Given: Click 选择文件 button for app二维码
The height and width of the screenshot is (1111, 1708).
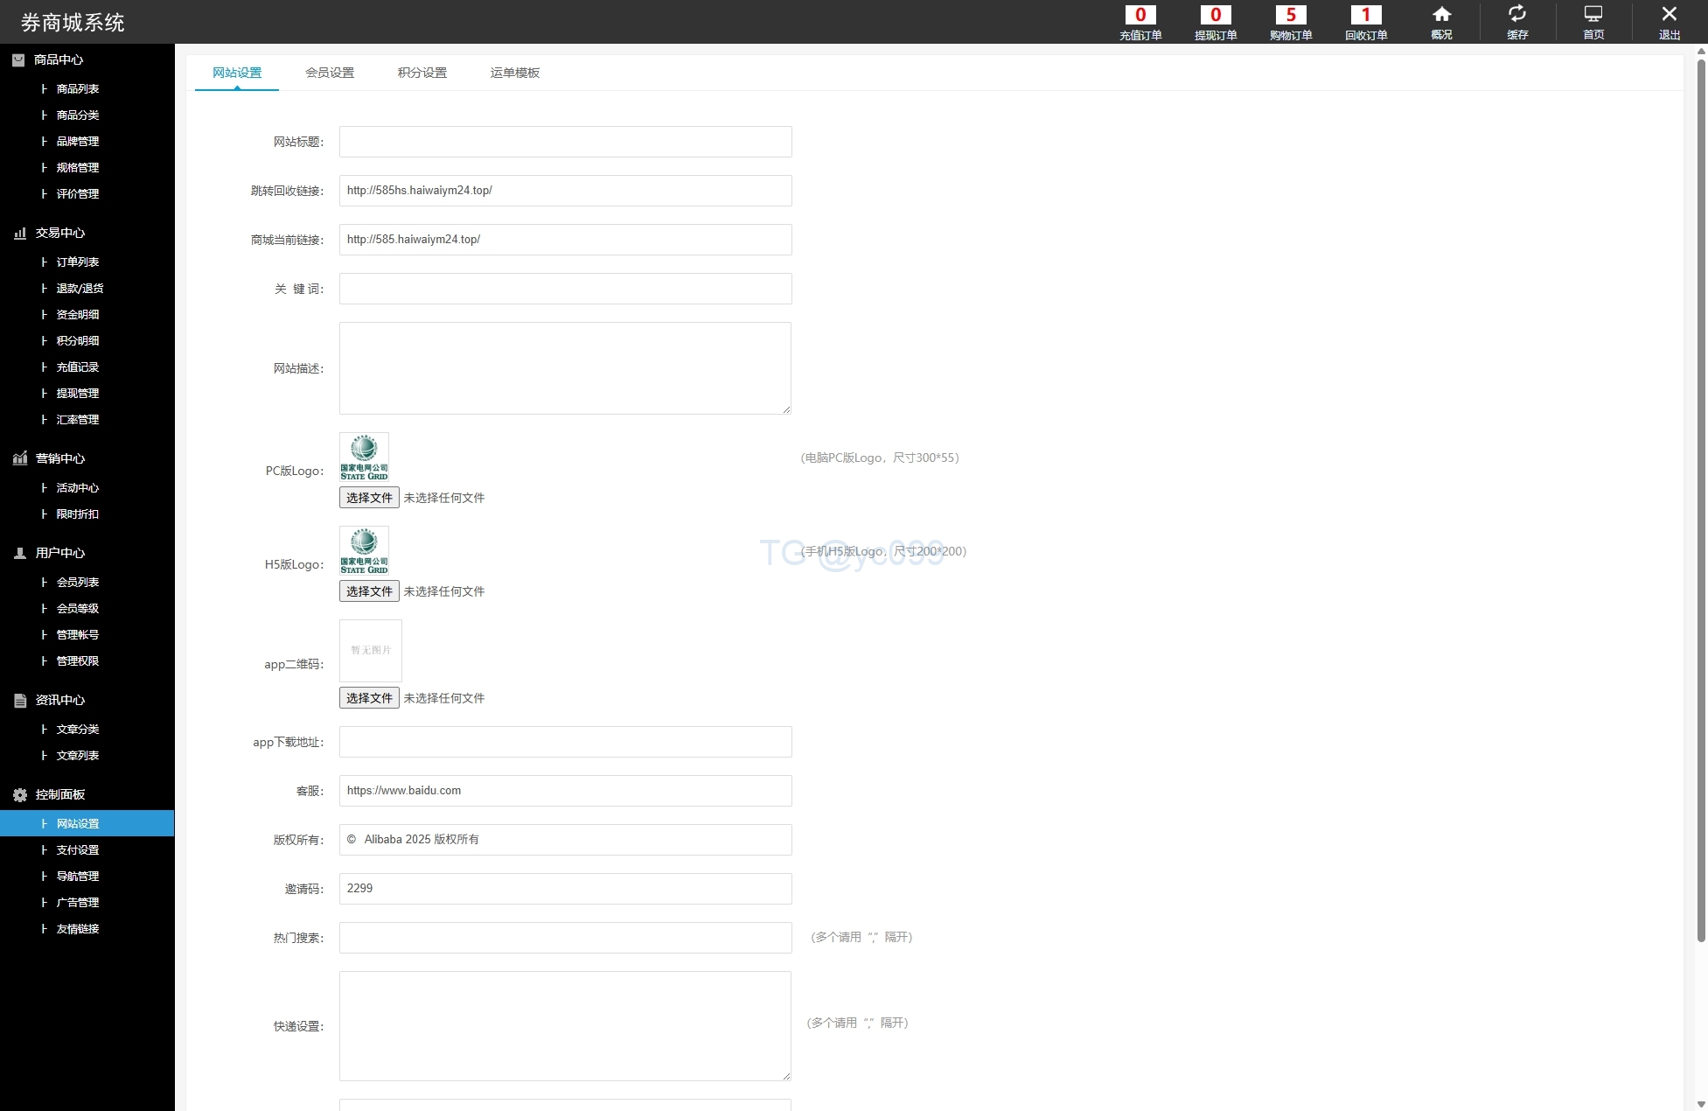Looking at the screenshot, I should 369,698.
